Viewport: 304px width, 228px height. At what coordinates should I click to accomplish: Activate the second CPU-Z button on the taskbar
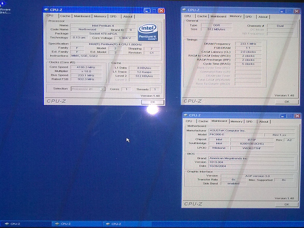coord(77,224)
